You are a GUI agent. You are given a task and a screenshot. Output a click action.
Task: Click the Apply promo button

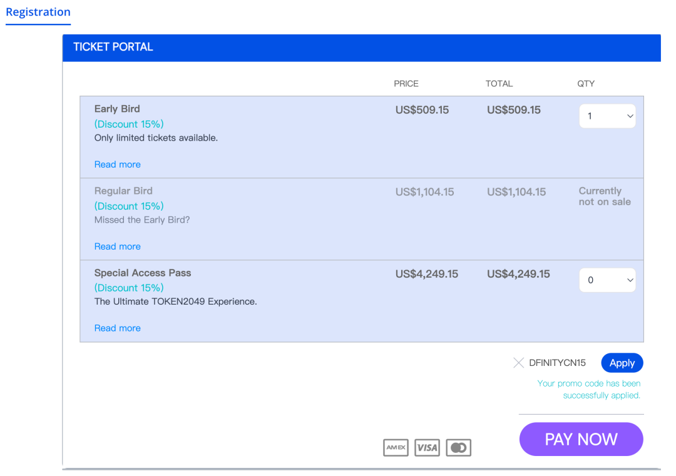pyautogui.click(x=622, y=363)
